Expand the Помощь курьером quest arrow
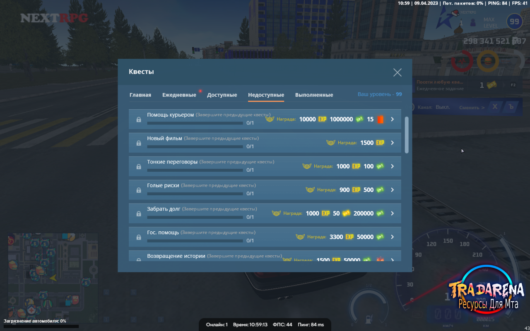The image size is (530, 331). [x=392, y=119]
